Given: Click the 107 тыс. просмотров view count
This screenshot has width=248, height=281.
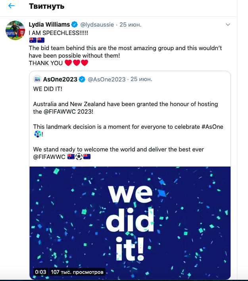Looking at the screenshot, I should [x=77, y=272].
